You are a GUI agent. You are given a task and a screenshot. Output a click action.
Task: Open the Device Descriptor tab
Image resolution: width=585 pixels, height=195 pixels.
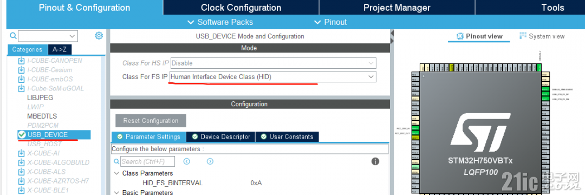(221, 136)
